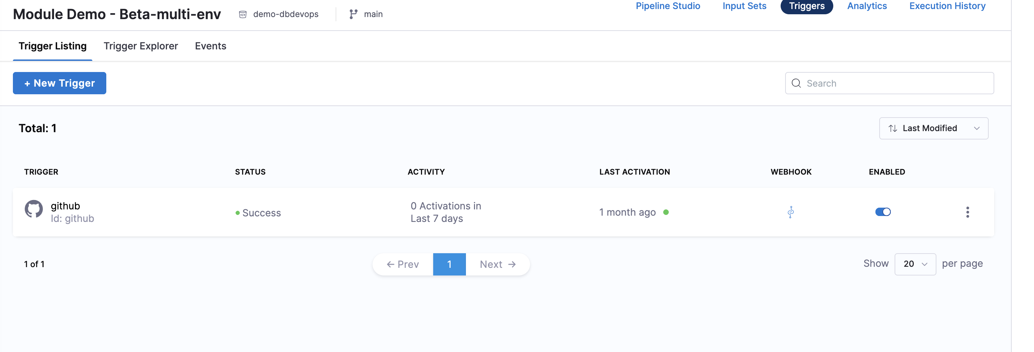Click the GitHub logo icon in trigger row
The width and height of the screenshot is (1034, 352).
click(x=34, y=209)
